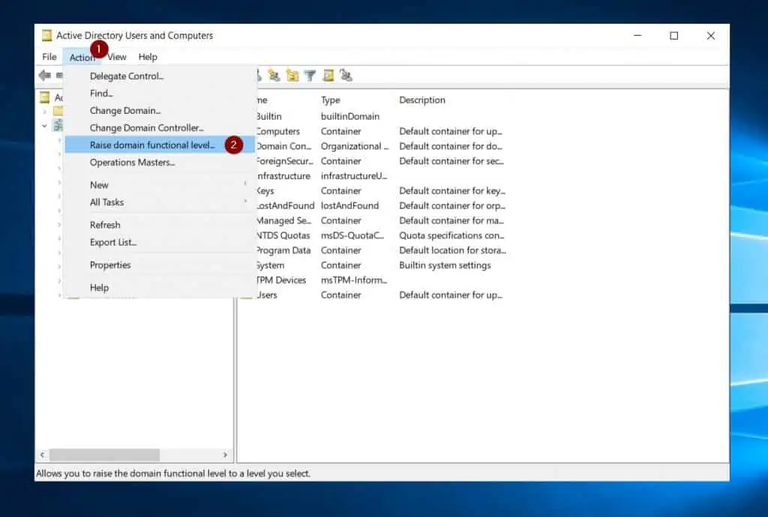Open the File menu
The width and height of the screenshot is (768, 517).
[49, 57]
